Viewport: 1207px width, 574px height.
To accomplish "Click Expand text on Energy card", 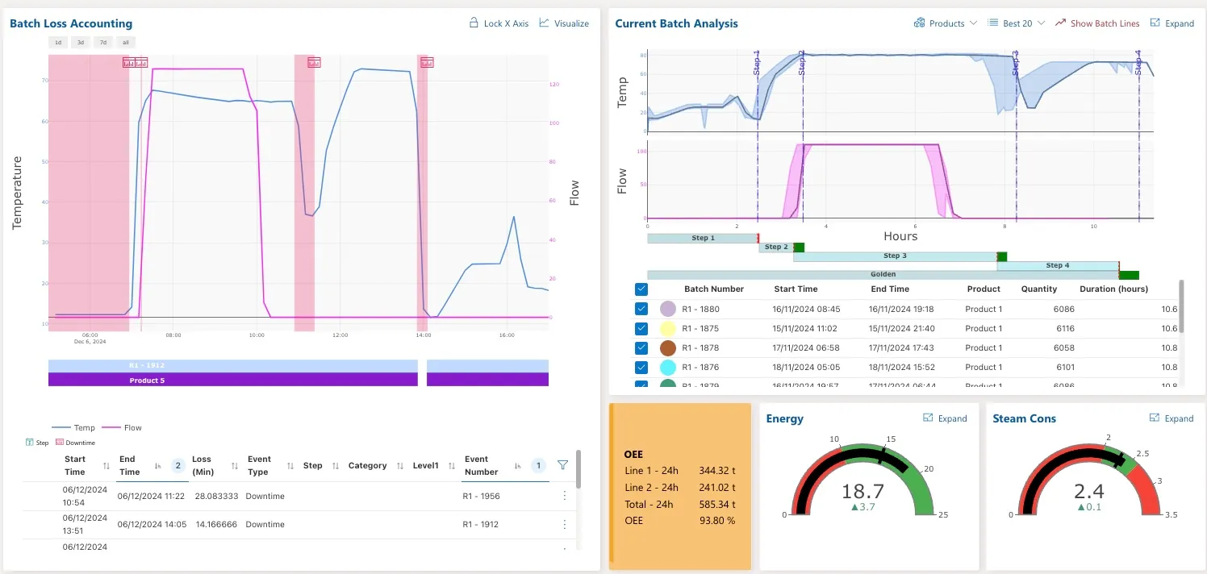I will (x=952, y=418).
